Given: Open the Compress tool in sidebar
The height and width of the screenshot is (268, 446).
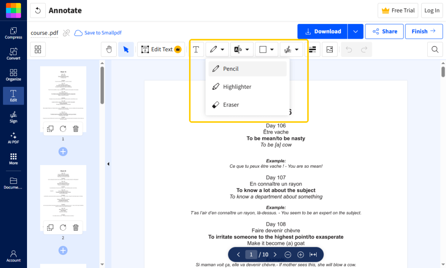Looking at the screenshot, I should [14, 33].
